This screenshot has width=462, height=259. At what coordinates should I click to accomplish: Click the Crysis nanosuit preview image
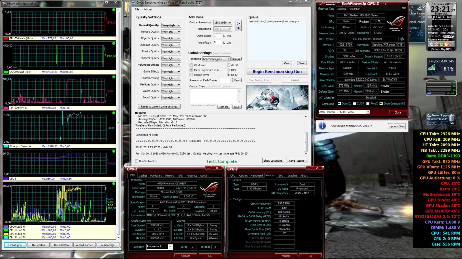277,98
